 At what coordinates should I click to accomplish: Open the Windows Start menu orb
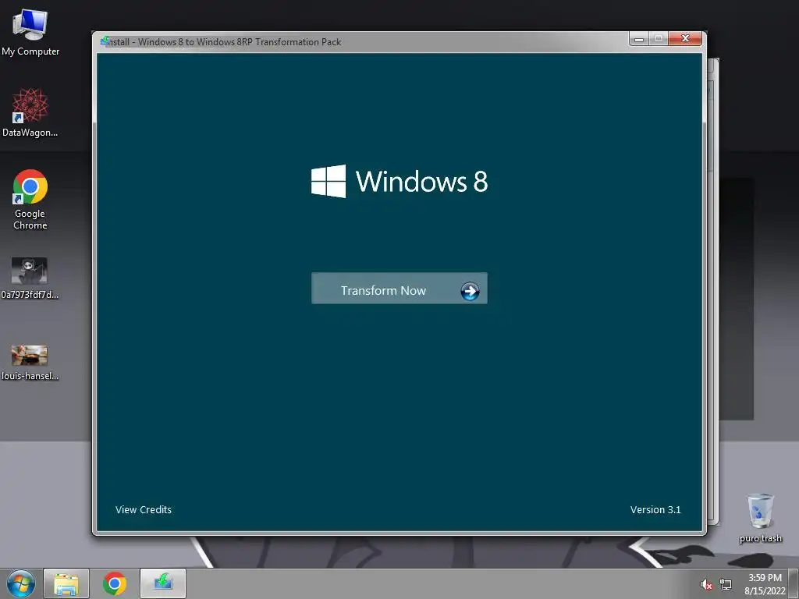tap(21, 583)
